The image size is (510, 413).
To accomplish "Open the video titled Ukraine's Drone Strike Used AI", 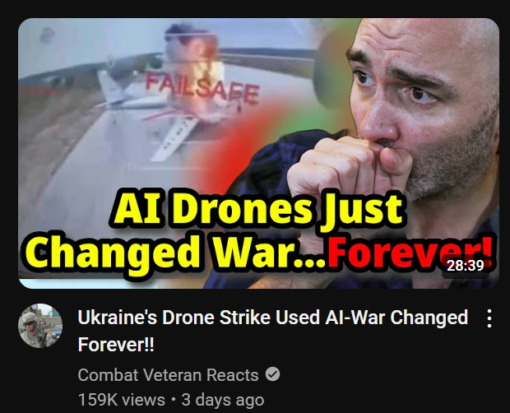I will (272, 331).
